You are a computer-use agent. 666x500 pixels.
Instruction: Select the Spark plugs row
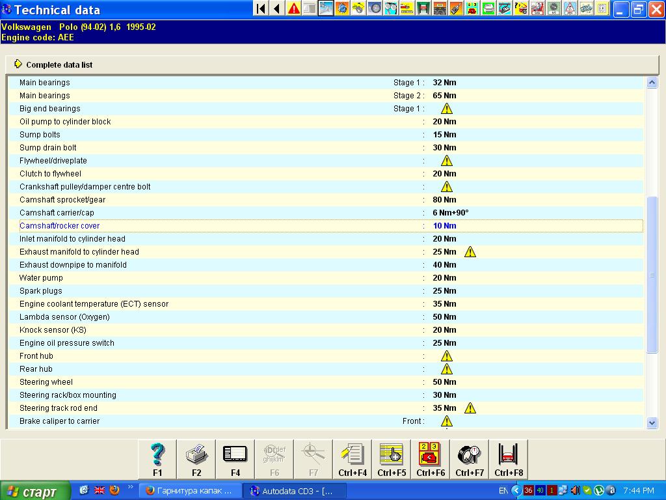tap(42, 291)
